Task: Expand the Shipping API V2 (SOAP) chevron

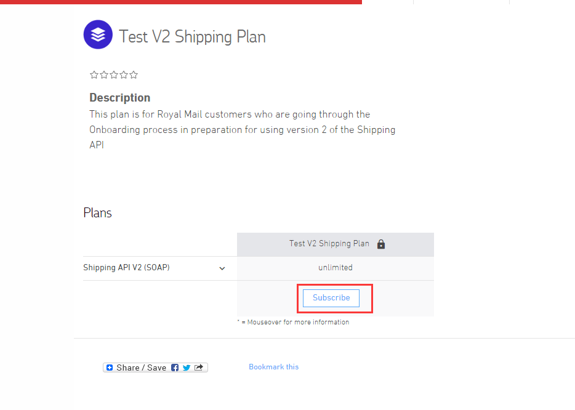Action: 222,268
